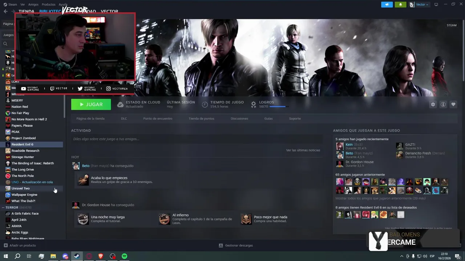Viewport: 465px width, 261px height.
Task: Click the achievements progress bar
Action: (279, 107)
